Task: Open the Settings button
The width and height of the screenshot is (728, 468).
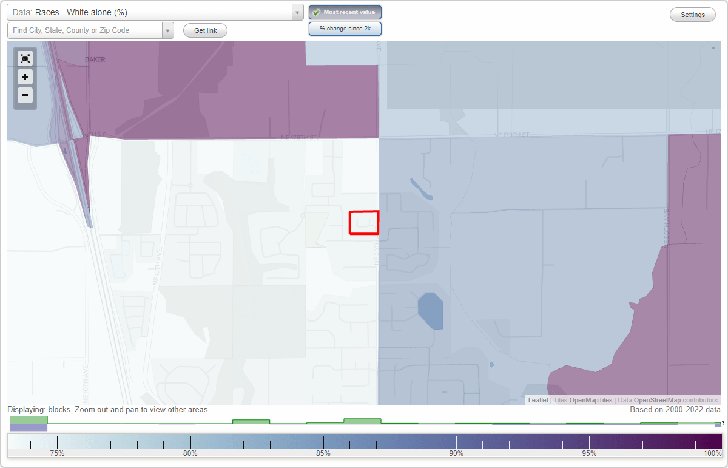Action: [693, 15]
